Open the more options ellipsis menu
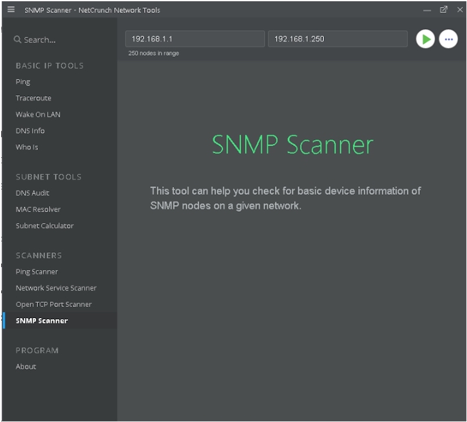 (x=448, y=39)
